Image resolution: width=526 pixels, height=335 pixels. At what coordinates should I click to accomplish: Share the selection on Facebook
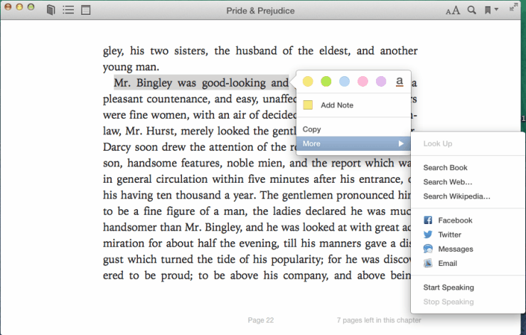pos(455,220)
